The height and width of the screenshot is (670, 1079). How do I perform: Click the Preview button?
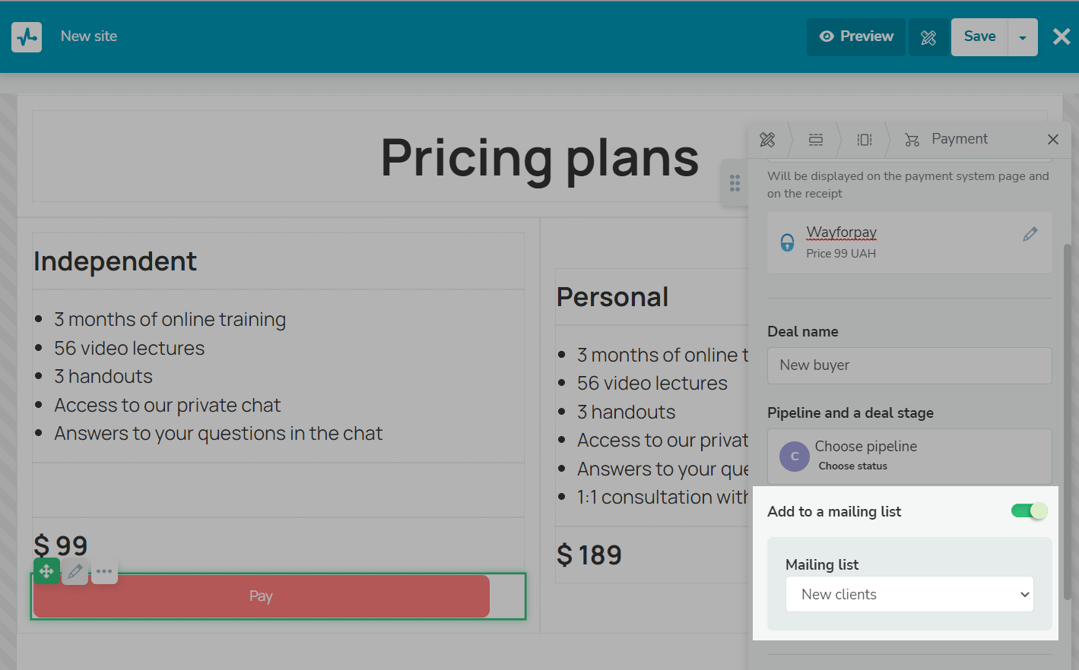856,37
